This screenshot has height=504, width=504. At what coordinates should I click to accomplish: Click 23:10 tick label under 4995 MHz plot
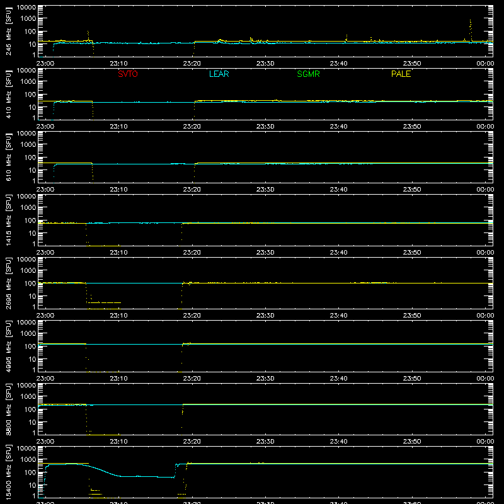click(118, 379)
